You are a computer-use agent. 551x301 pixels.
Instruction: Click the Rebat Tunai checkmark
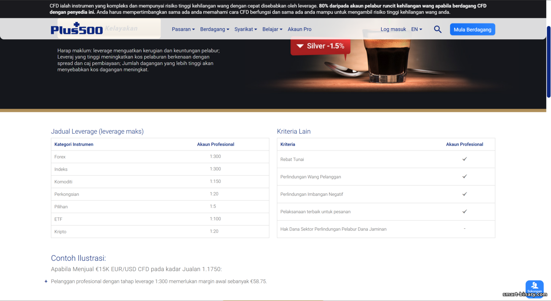pyautogui.click(x=464, y=159)
